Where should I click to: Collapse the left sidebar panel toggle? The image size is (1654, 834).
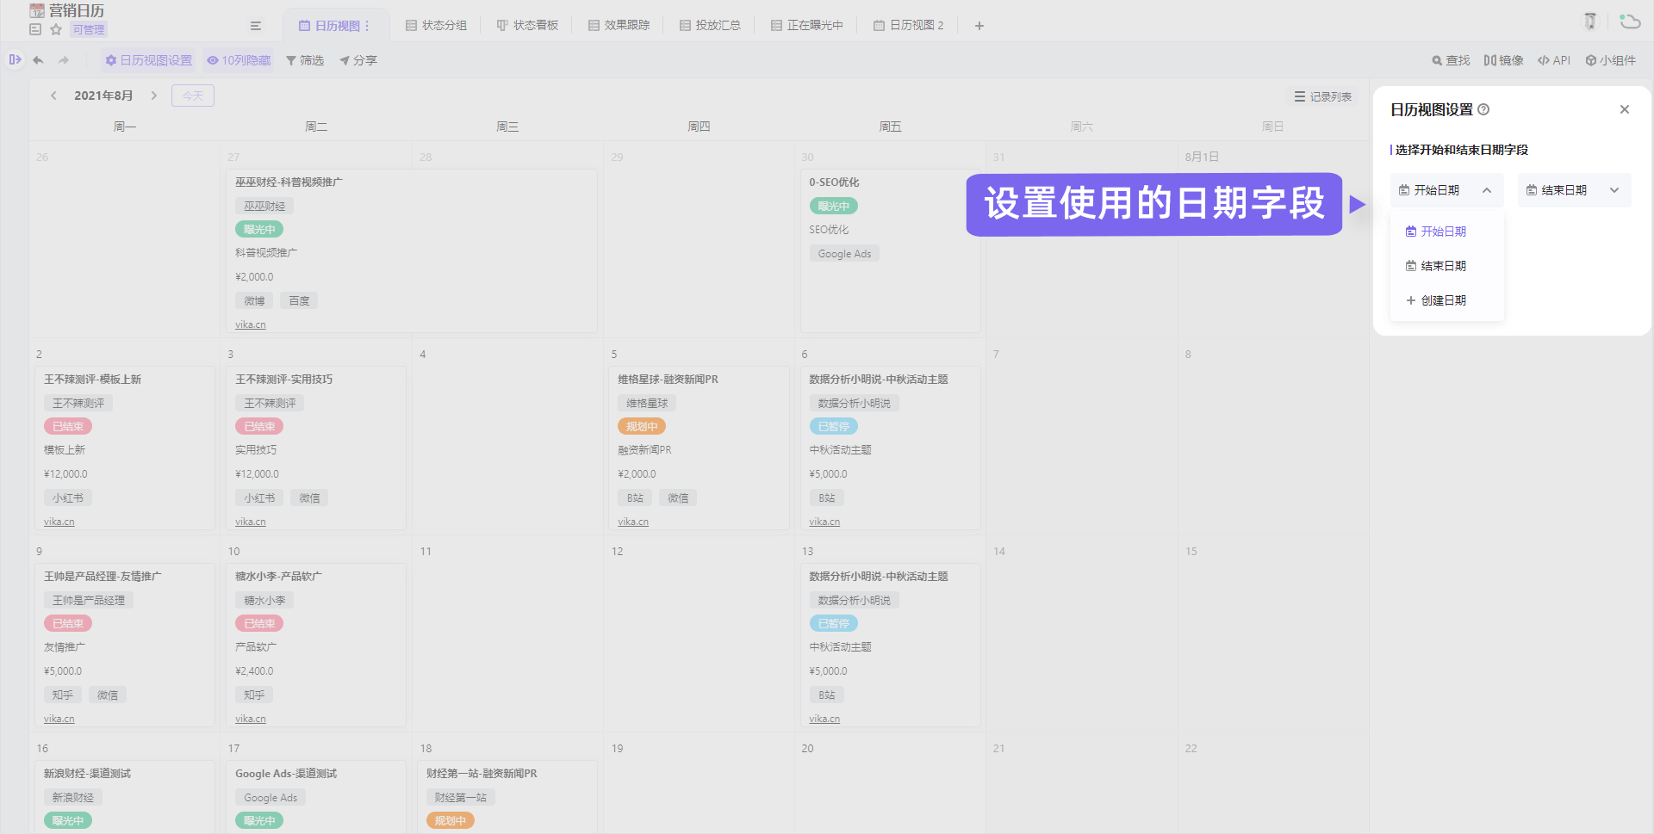[x=15, y=59]
